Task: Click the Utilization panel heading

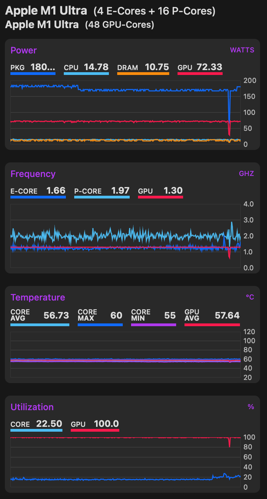Action: [x=32, y=407]
